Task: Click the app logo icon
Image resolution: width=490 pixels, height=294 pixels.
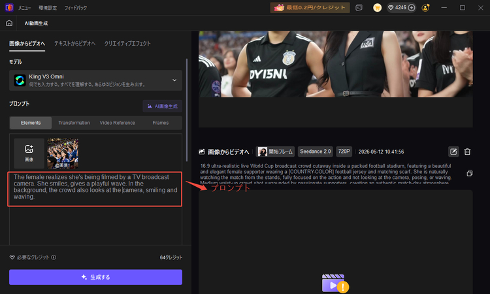Action: click(9, 7)
